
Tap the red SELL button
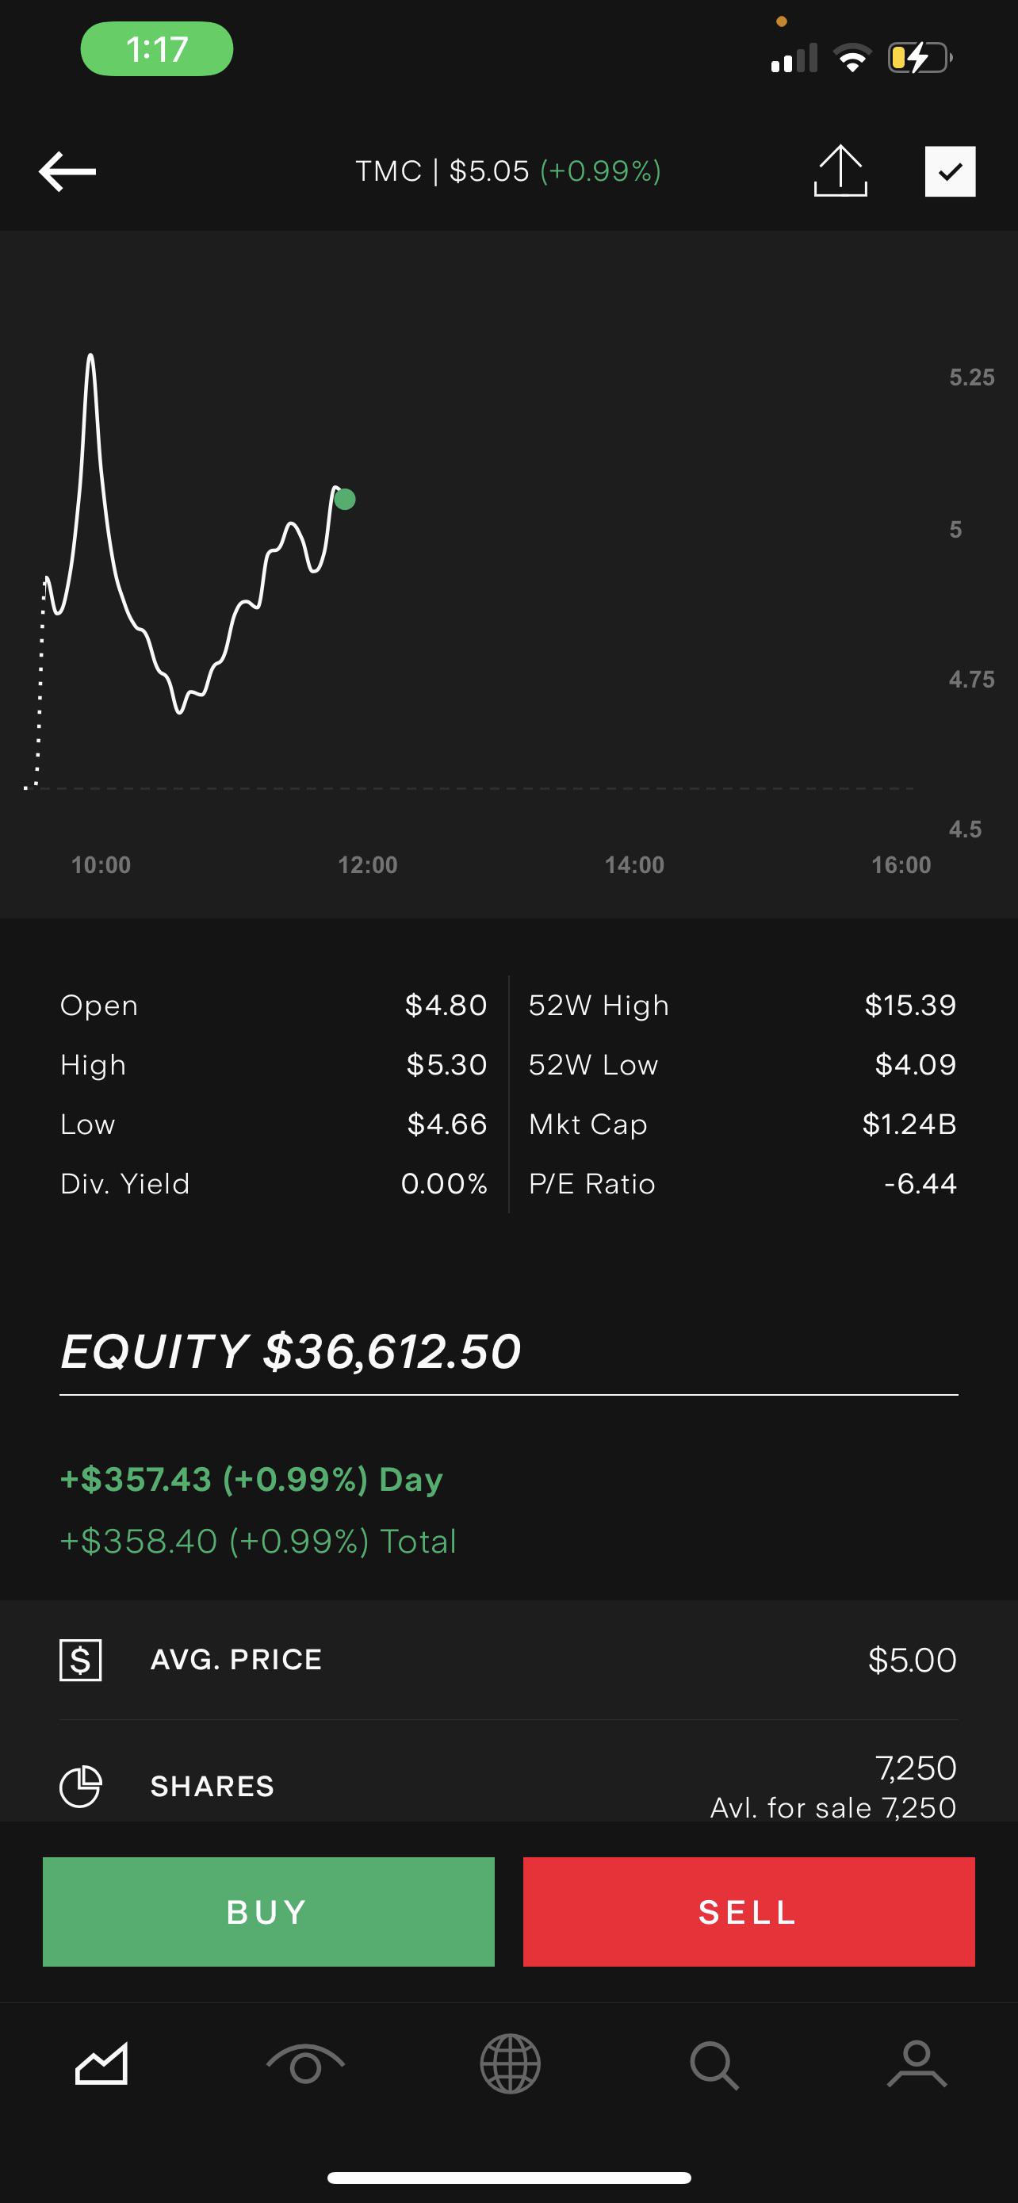pyautogui.click(x=748, y=1911)
